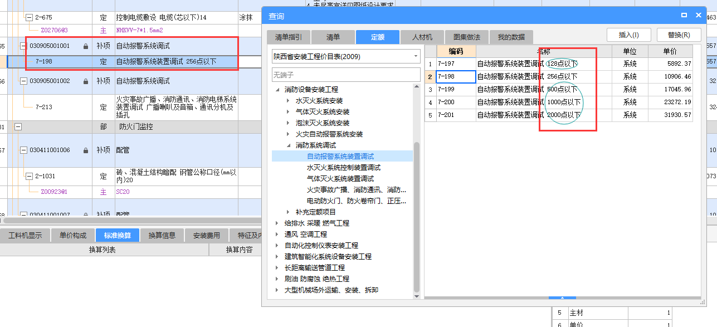Image resolution: width=717 pixels, height=327 pixels.
Task: Collapse the 消防设备安装工程 tree node
Action: pos(277,90)
